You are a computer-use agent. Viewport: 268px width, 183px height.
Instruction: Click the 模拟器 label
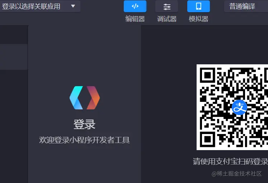pos(199,19)
